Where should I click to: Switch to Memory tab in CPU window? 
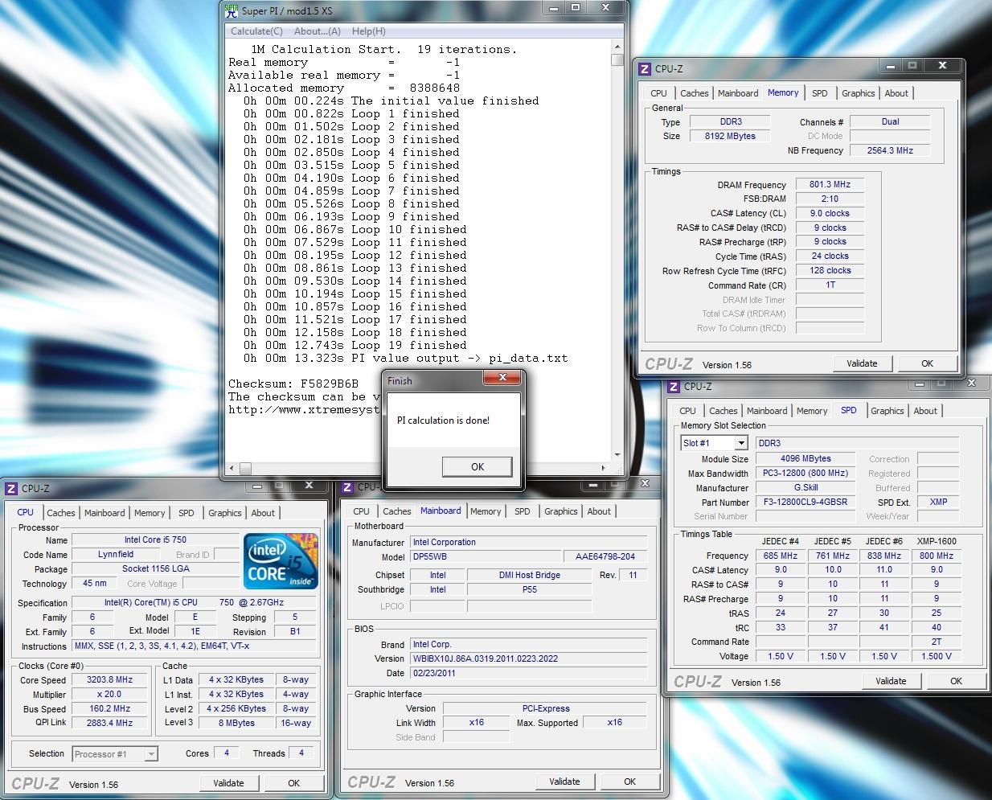point(150,513)
